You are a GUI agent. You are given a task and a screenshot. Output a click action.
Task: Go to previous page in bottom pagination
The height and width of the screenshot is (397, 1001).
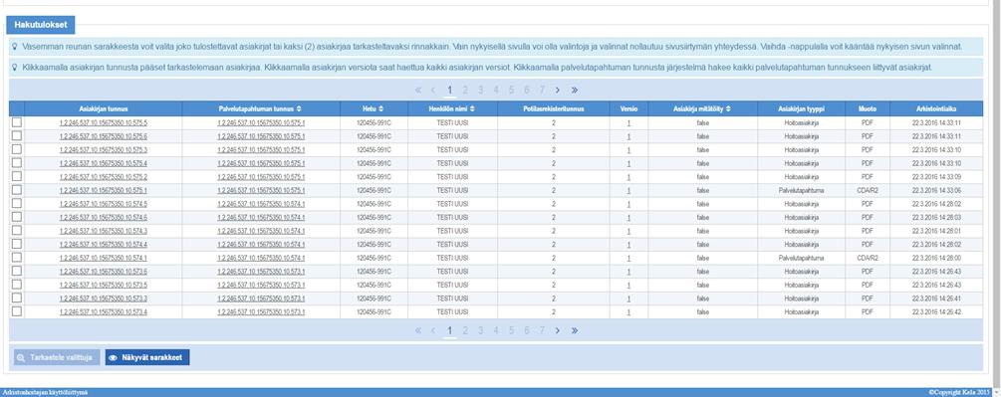click(x=433, y=330)
